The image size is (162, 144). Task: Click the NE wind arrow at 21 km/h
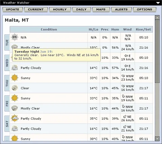click(125, 127)
